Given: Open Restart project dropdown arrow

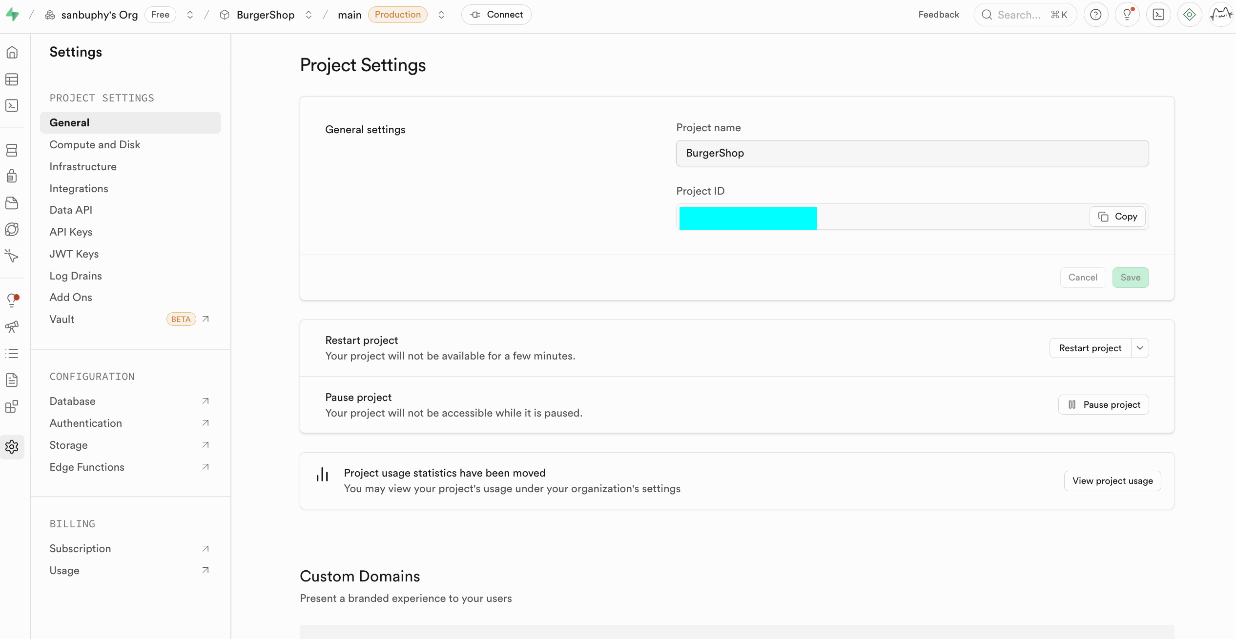Looking at the screenshot, I should pyautogui.click(x=1140, y=348).
